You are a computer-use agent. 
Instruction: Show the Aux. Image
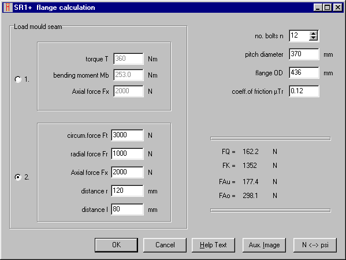coord(264,245)
